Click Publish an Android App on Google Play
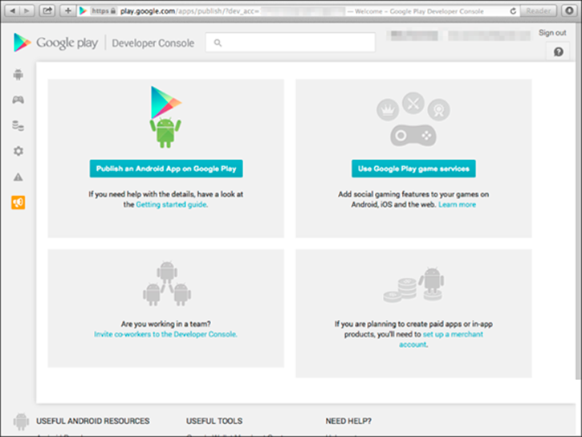The height and width of the screenshot is (437, 582). click(x=166, y=169)
